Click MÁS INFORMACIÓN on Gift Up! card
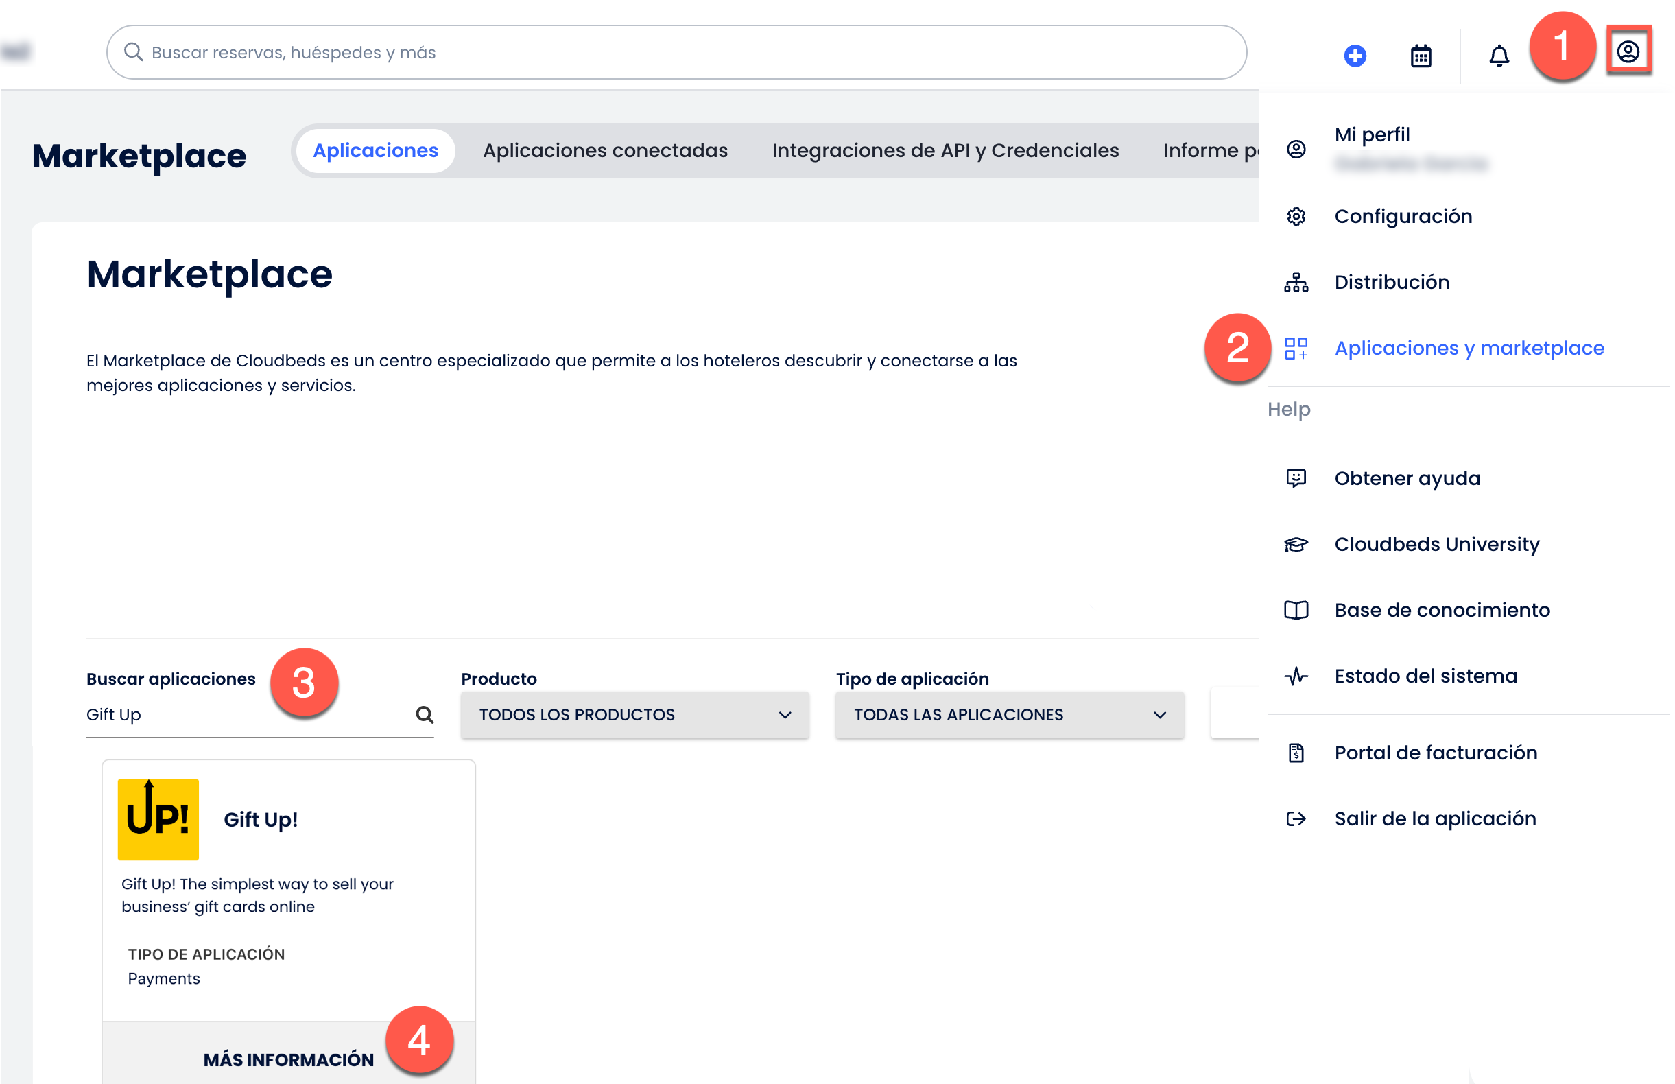This screenshot has width=1675, height=1084. (x=289, y=1059)
